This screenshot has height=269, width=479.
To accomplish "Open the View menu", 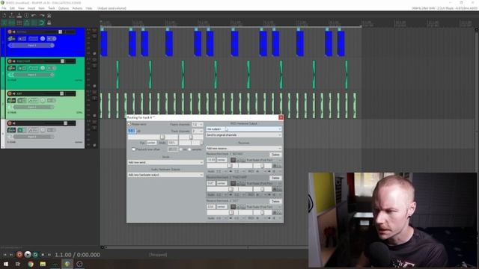I will click(x=22, y=8).
